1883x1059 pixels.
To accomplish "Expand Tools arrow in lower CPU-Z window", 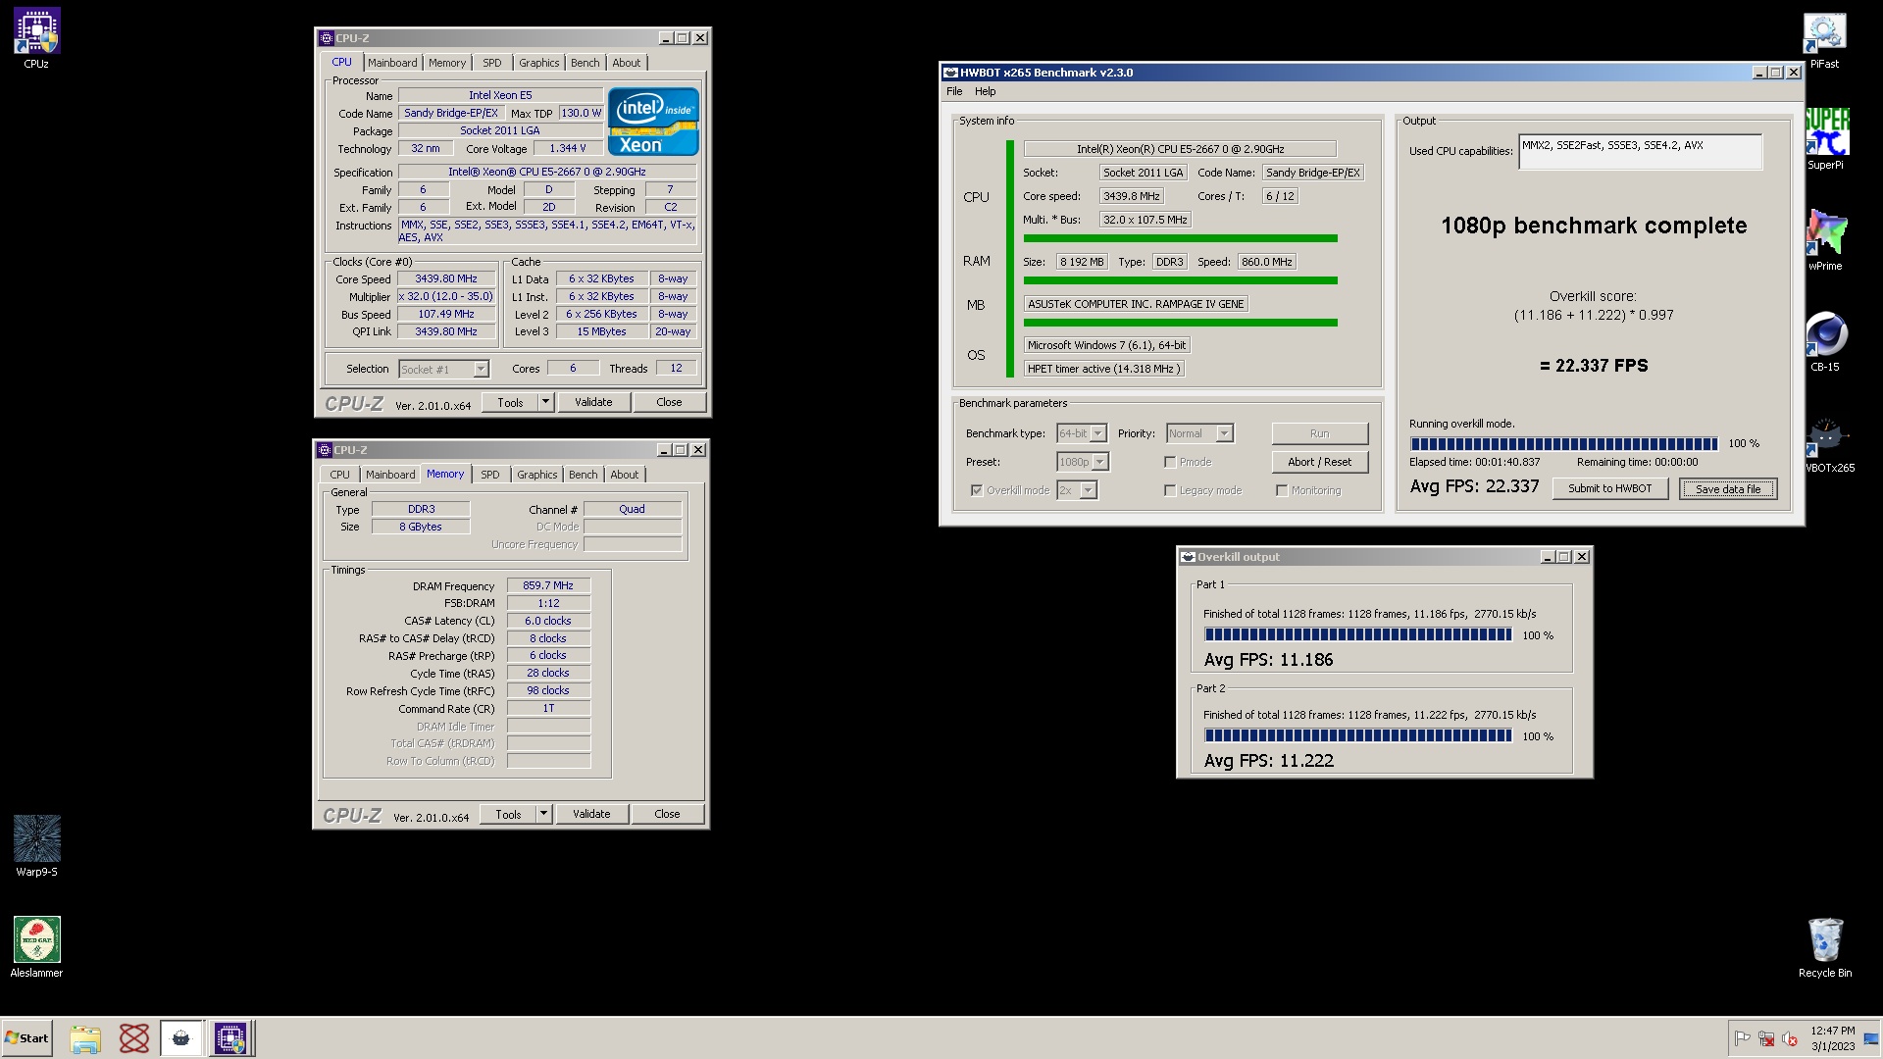I will pos(544,814).
